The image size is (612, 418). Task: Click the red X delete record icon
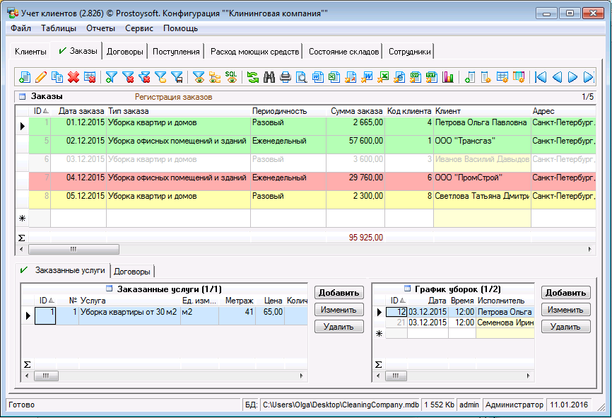coord(73,76)
